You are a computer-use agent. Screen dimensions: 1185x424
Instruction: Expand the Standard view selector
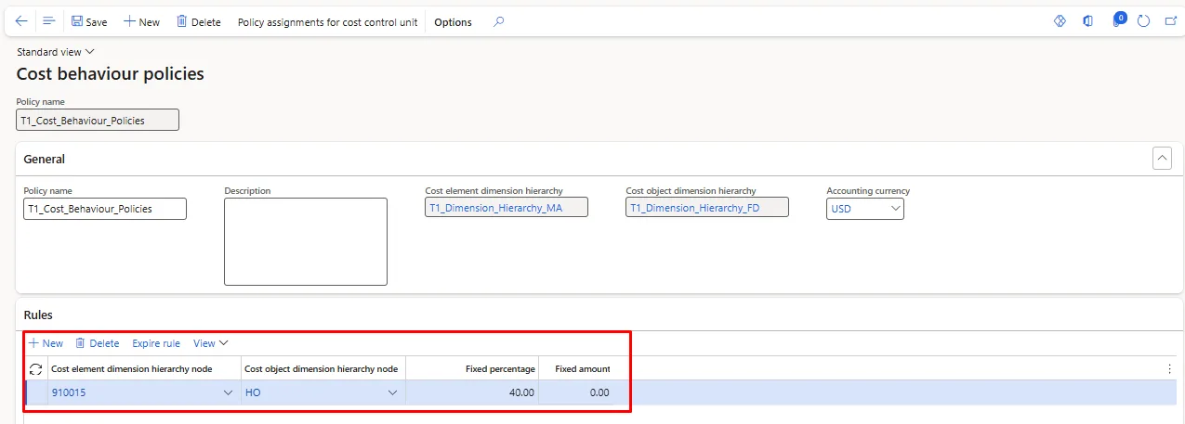pos(56,52)
